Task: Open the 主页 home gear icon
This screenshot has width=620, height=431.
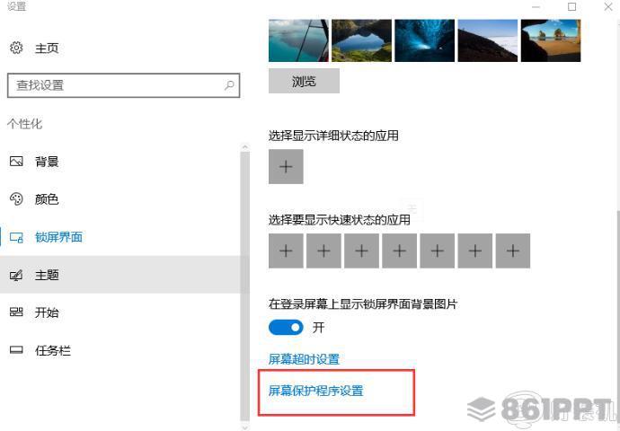Action: [x=16, y=48]
